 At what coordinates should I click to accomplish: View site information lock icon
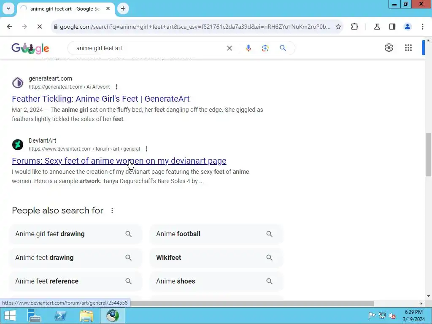click(55, 27)
